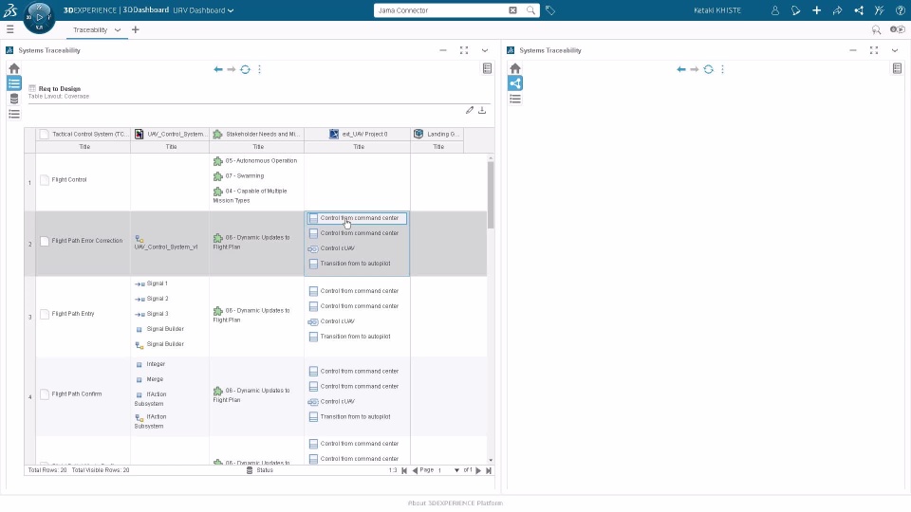
Task: Open the 3DEXPERIENCE compass
Action: click(39, 17)
